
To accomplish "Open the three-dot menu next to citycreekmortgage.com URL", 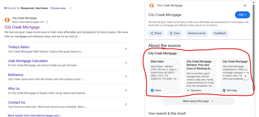I will click(x=47, y=22).
